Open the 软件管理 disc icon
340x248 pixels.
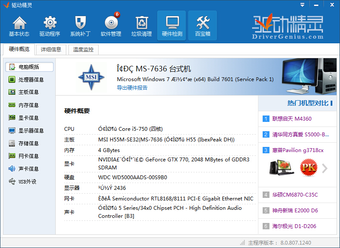[111, 23]
